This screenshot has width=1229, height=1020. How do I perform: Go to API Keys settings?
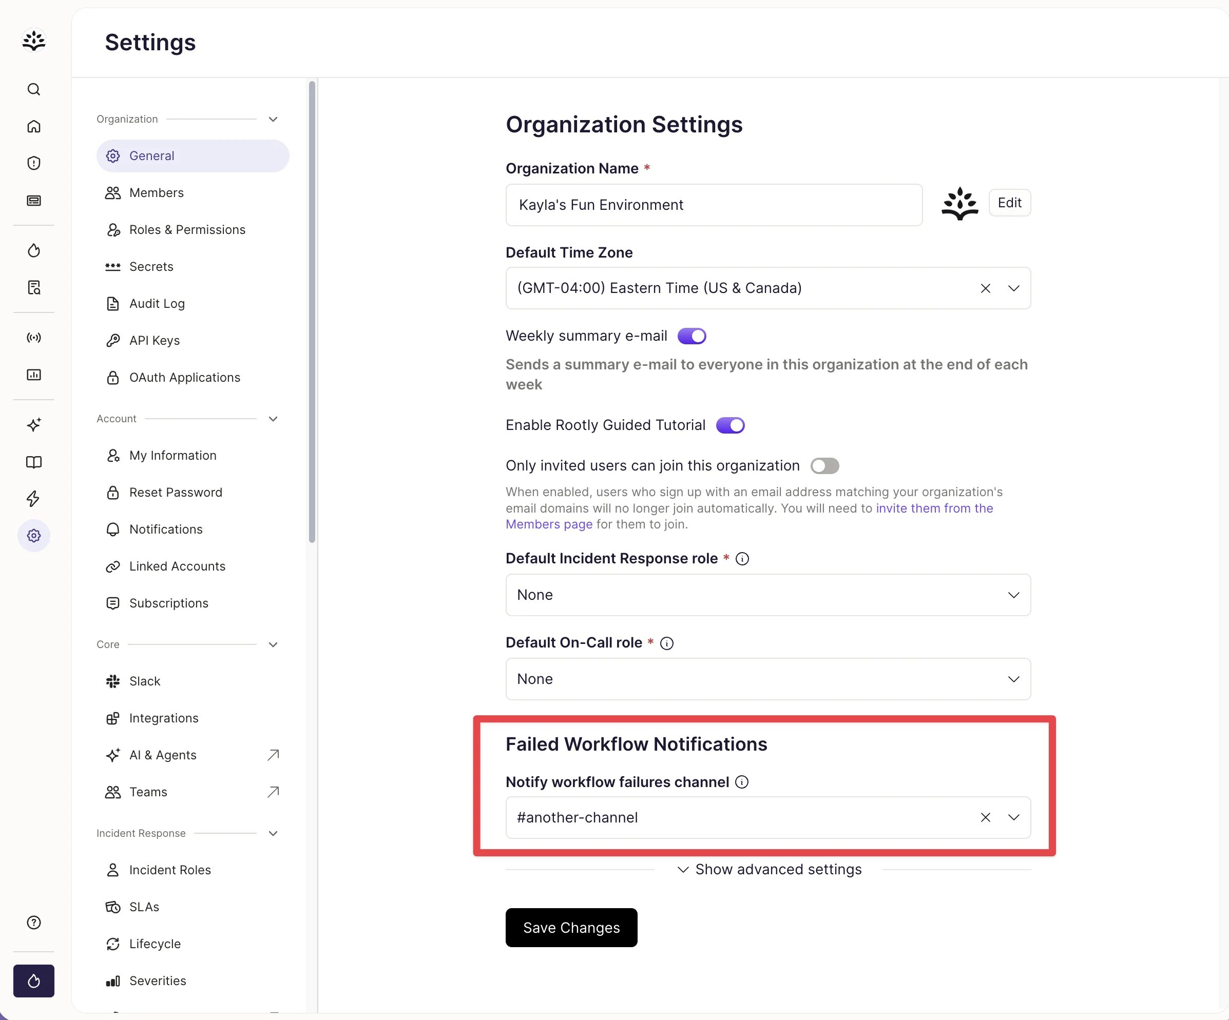click(193, 340)
